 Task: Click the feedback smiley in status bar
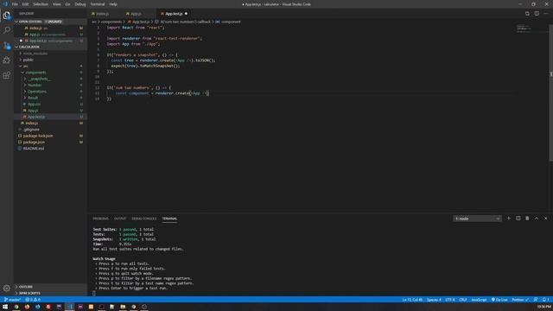pos(536,300)
